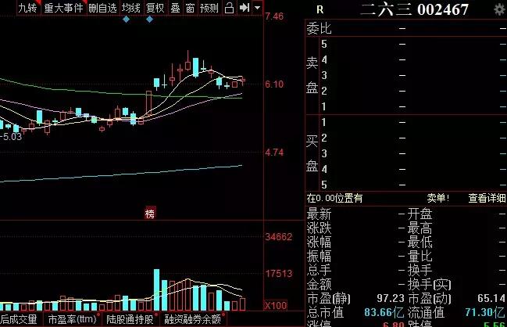Click the 量比 volume ratio label

pos(420,256)
